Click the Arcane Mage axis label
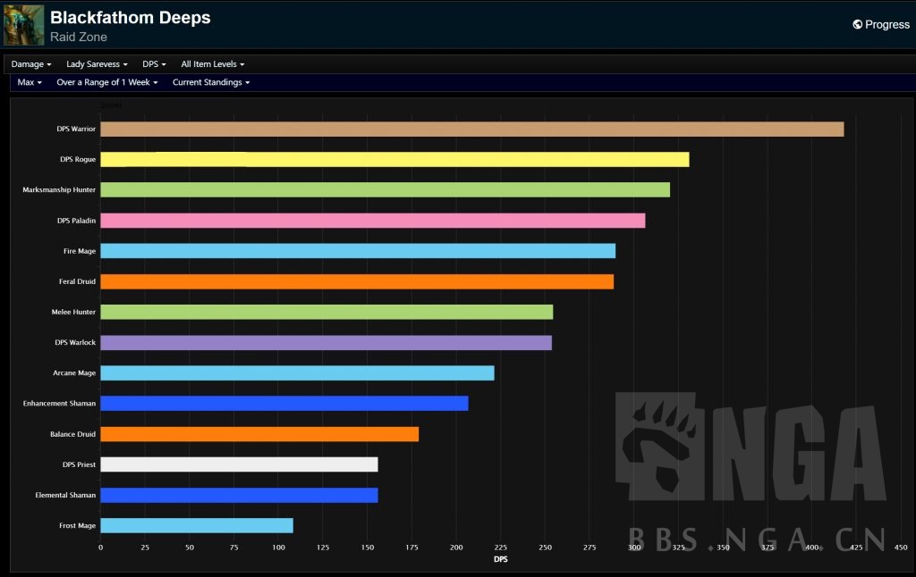The width and height of the screenshot is (916, 577). pos(74,372)
